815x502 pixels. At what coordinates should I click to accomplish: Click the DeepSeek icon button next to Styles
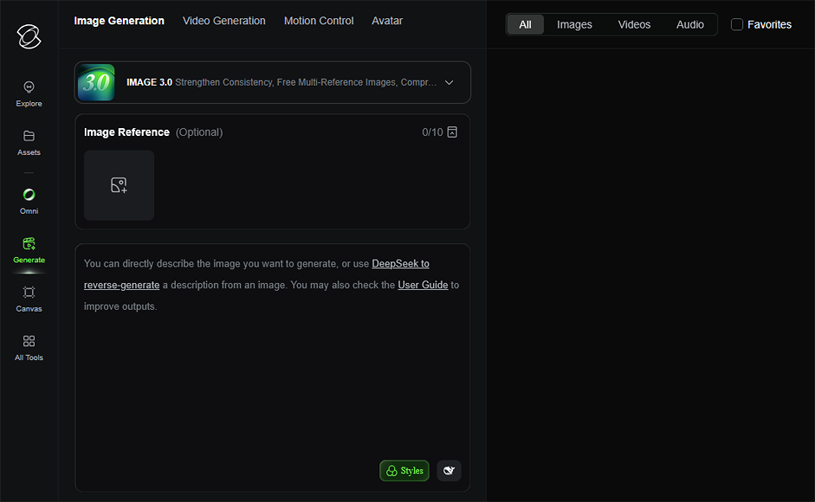coord(450,471)
